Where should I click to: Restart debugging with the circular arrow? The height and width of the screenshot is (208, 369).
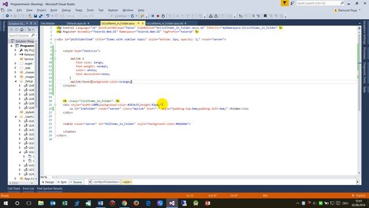point(163,16)
